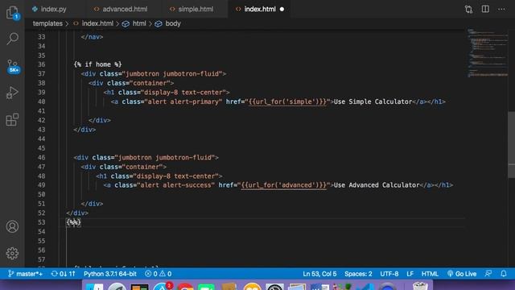This screenshot has width=515, height=290.
Task: Select the index.html tab
Action: tap(260, 9)
